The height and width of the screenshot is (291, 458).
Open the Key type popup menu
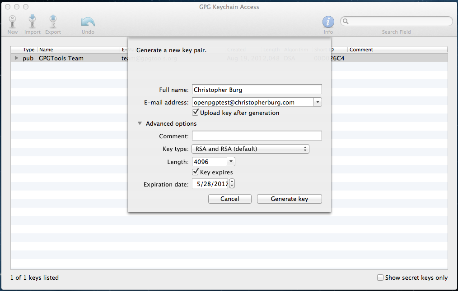(x=250, y=149)
